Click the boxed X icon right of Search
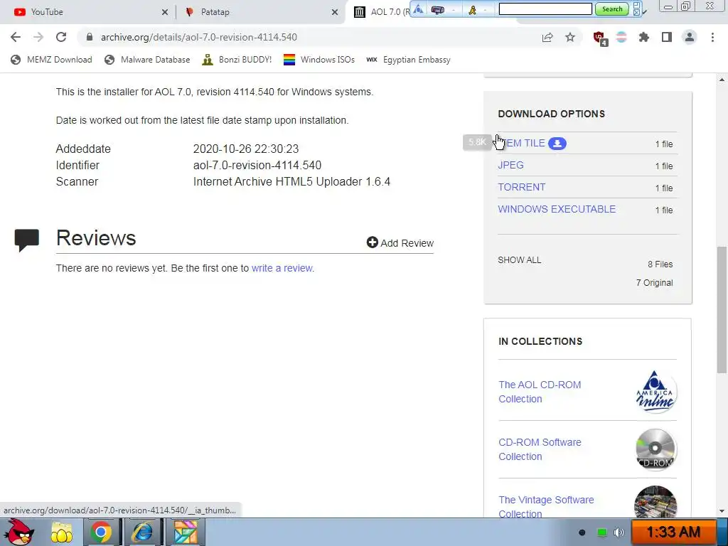728x546 pixels. [636, 13]
